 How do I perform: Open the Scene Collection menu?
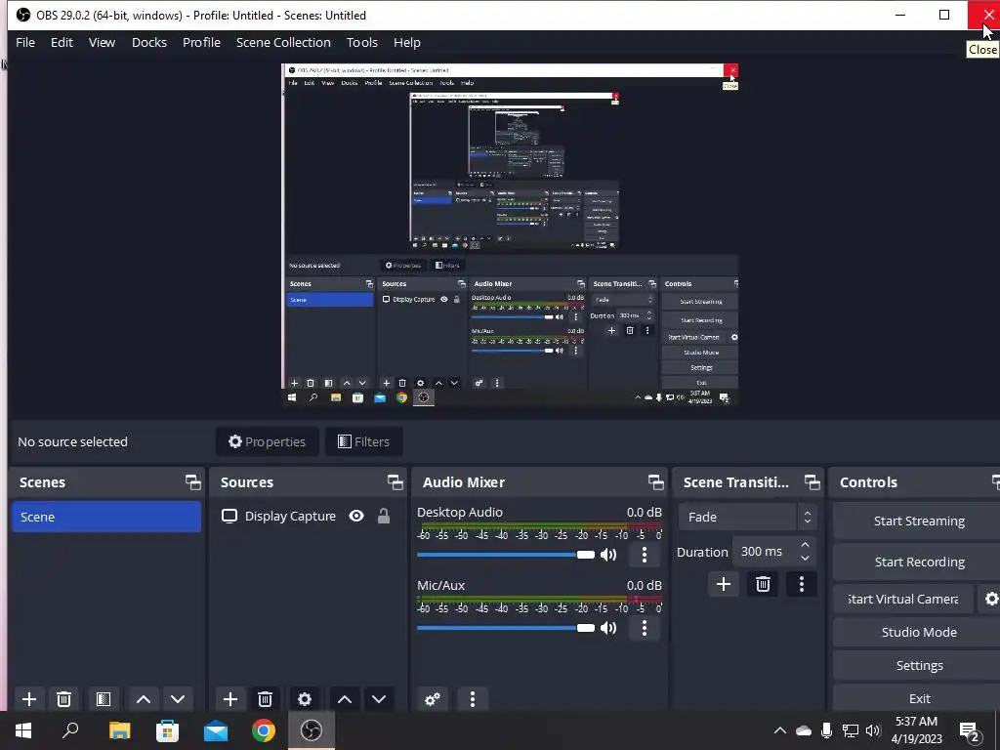[x=283, y=43]
